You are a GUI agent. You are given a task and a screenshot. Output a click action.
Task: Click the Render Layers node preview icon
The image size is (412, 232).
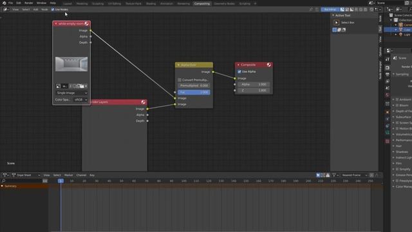pos(143,102)
